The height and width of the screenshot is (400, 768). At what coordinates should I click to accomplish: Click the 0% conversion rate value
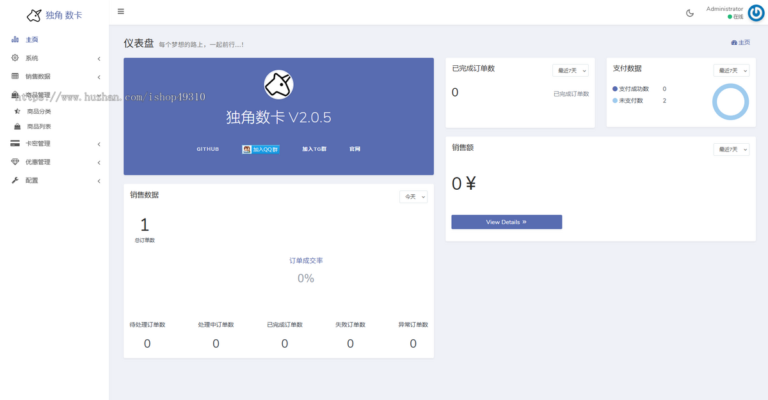(306, 279)
